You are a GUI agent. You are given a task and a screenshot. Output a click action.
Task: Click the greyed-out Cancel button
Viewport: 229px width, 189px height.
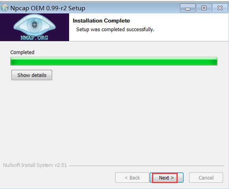pyautogui.click(x=206, y=178)
